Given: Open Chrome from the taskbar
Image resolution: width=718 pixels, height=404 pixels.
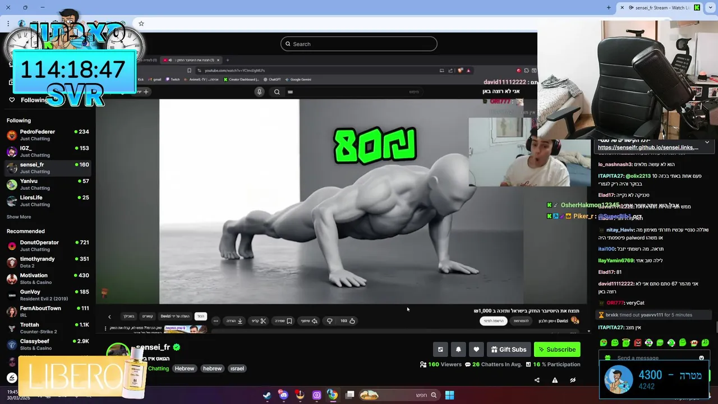Looking at the screenshot, I should tap(333, 395).
